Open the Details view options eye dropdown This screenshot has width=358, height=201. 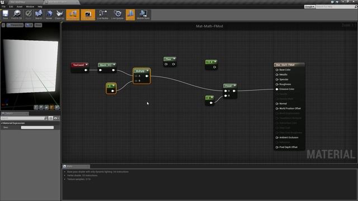(x=56, y=118)
